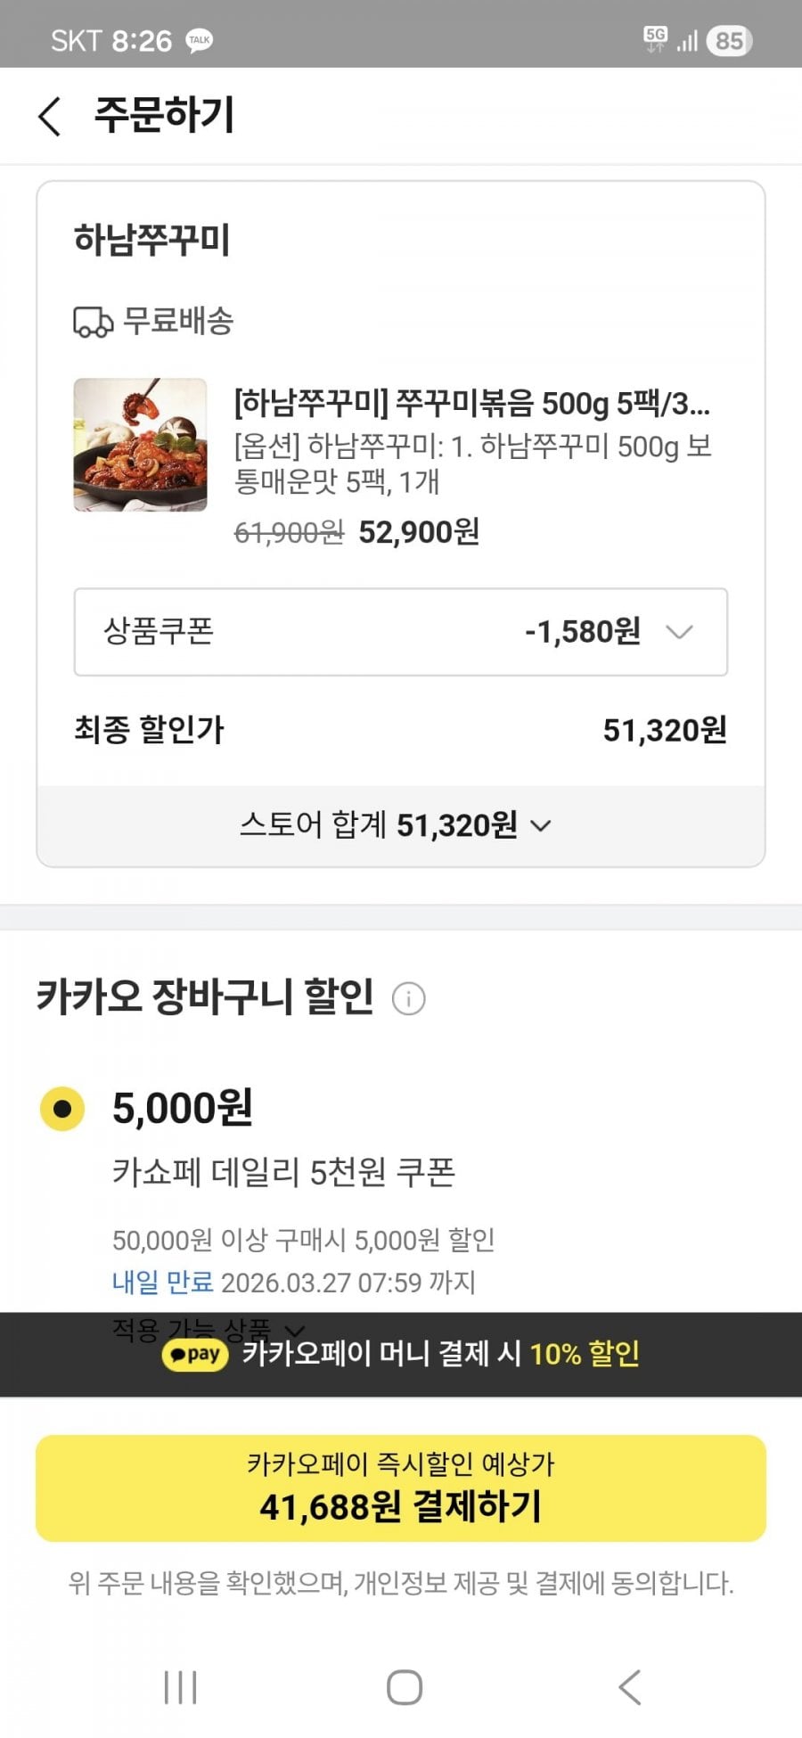
Task: Tap the 최종 할인가 51,320원 row
Action: 400,731
